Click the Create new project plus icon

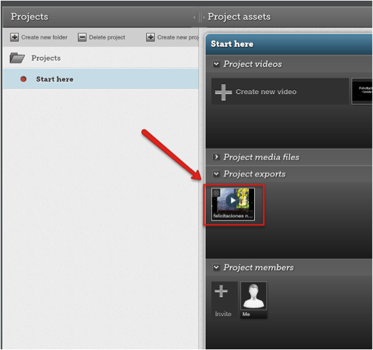click(x=150, y=37)
